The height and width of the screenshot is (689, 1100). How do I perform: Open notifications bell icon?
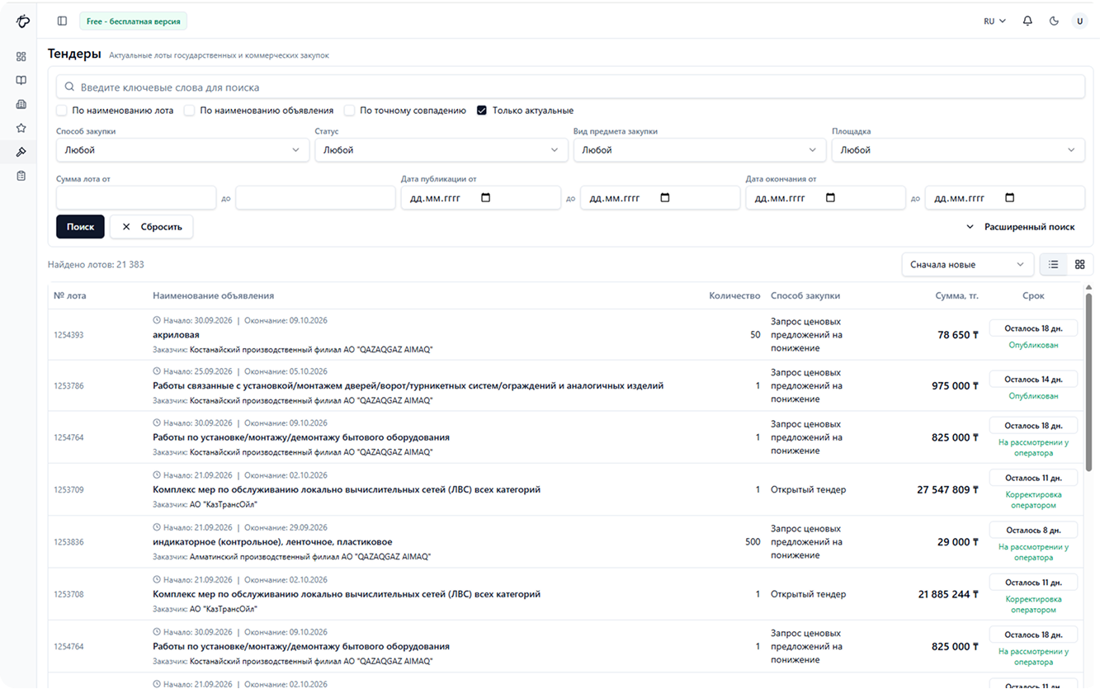1027,21
